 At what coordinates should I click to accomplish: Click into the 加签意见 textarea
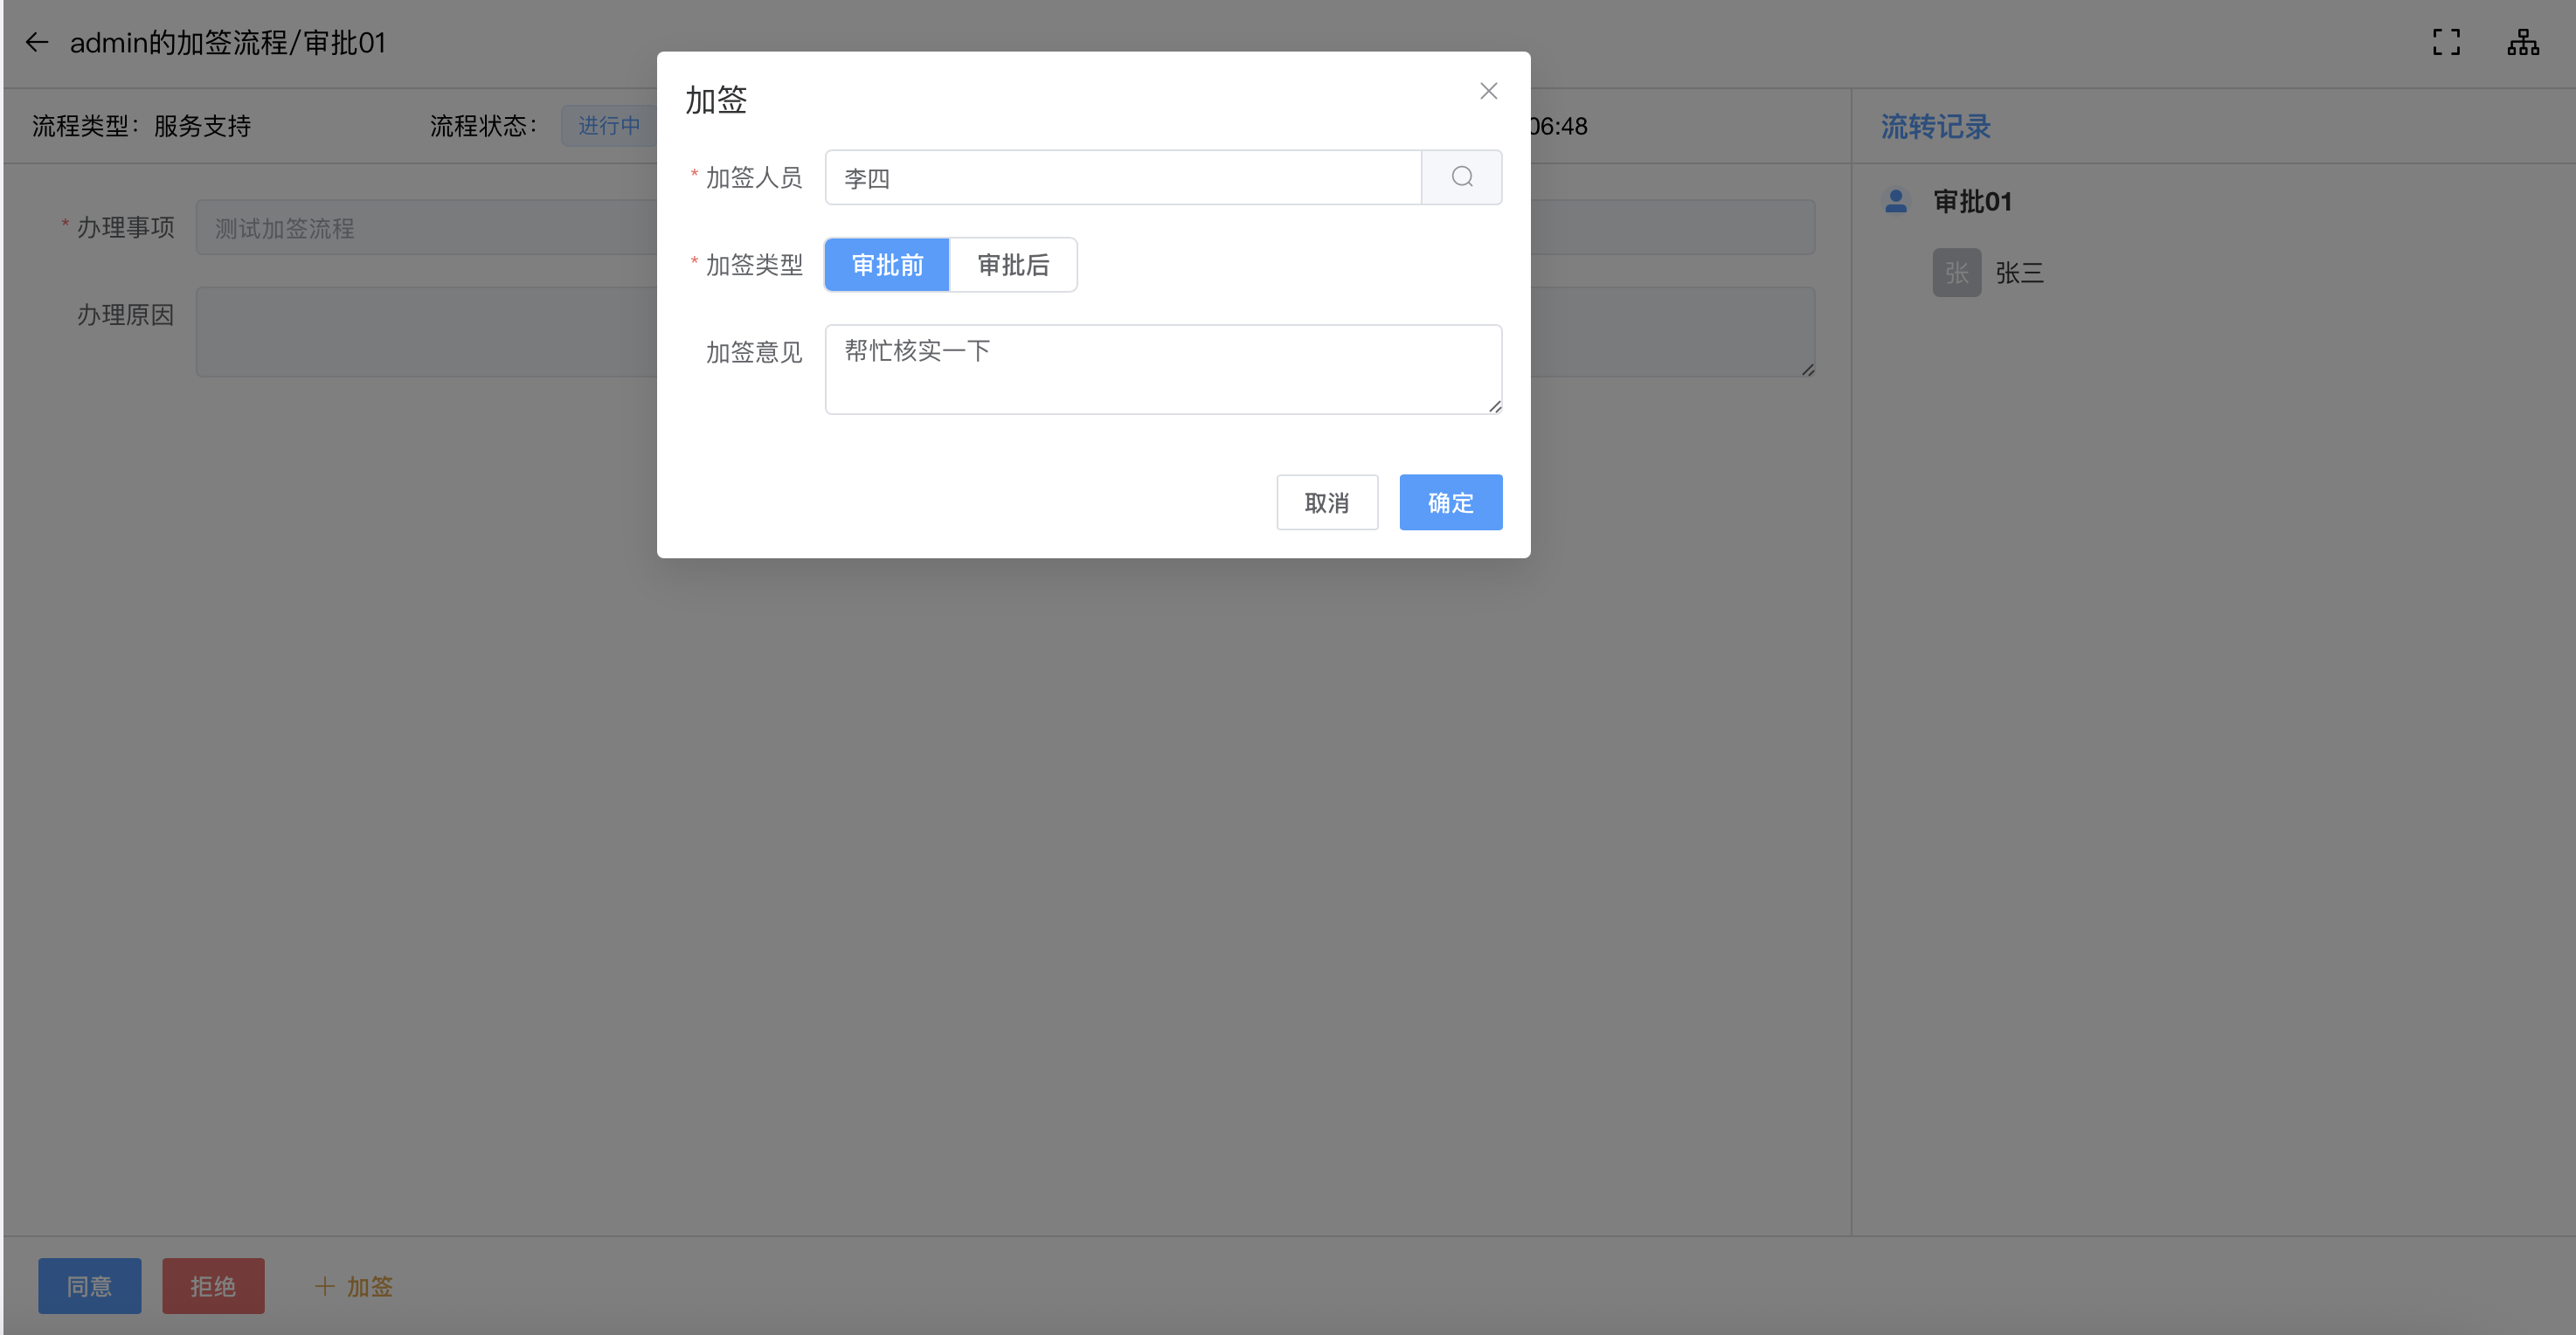click(1162, 369)
